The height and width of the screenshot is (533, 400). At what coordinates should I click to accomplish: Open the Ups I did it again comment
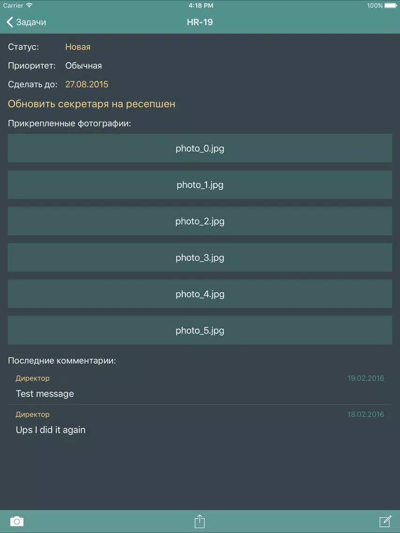tap(200, 423)
